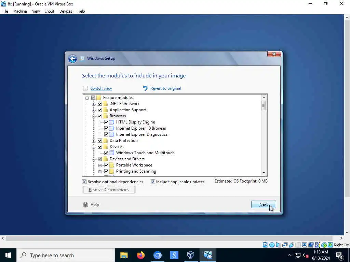
Task: Click the hard disk activity indicator icon
Action: click(265, 245)
